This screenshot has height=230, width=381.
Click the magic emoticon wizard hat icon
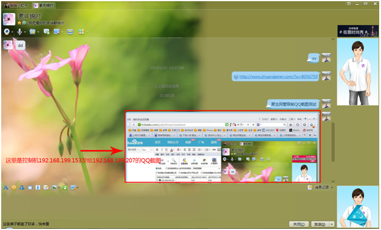(x=22, y=187)
